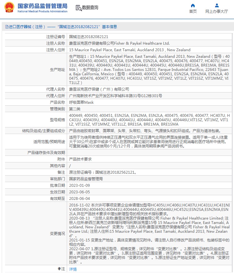Click the agent name 费雪派克医疗保健（广州）有限公司
This screenshot has height=273, width=234.
click(99, 89)
